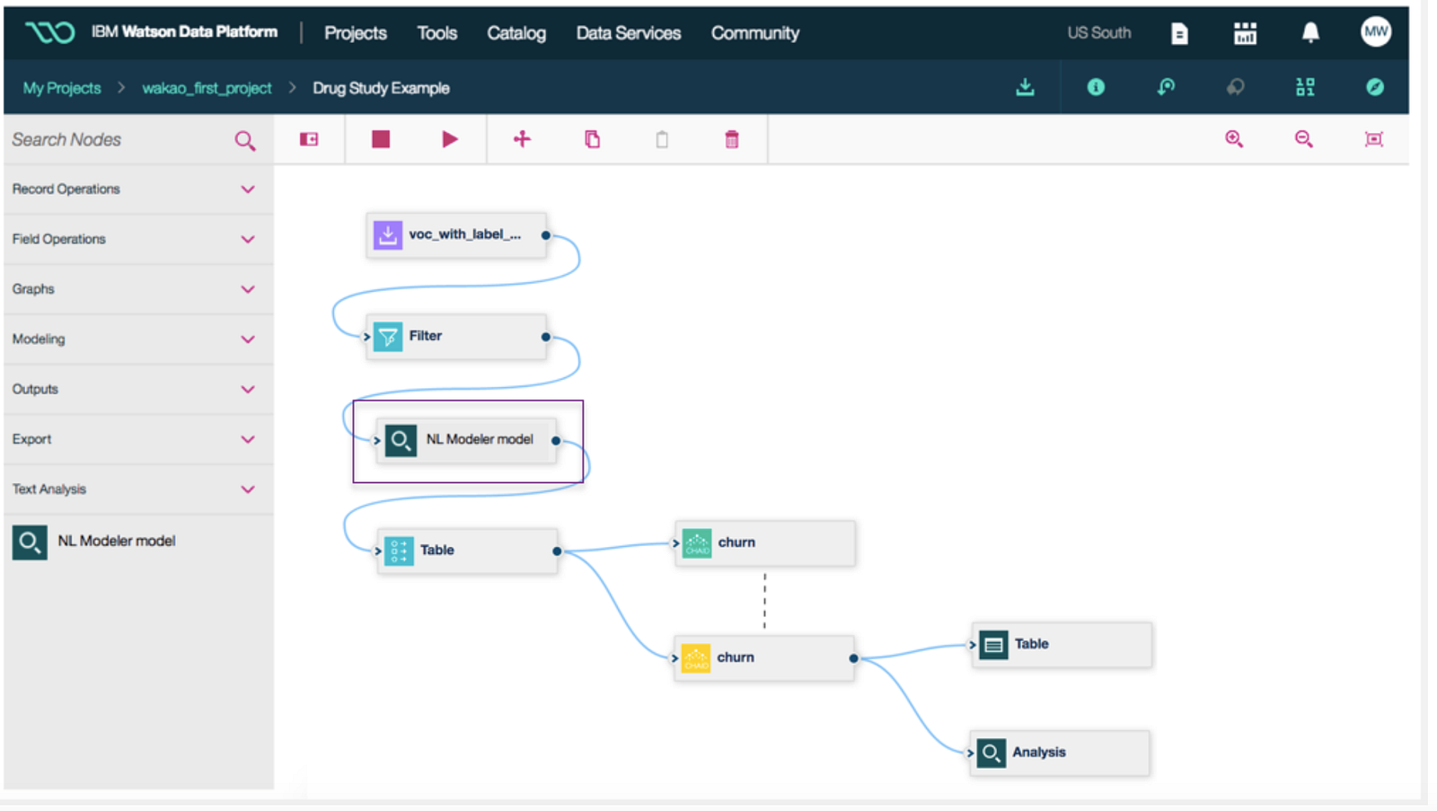Click the download icon in breadcrumb bar
The image size is (1437, 811).
coord(1025,87)
